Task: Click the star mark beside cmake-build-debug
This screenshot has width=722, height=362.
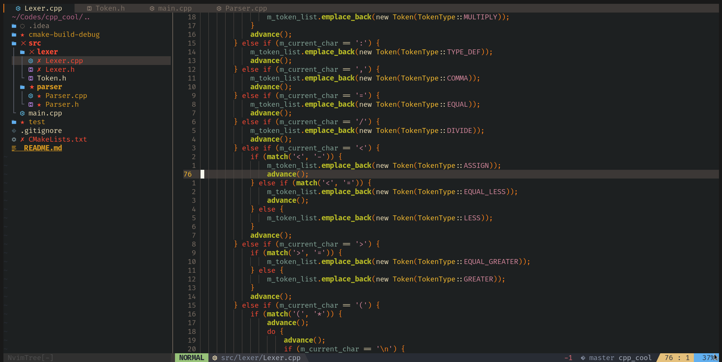Action: point(22,35)
